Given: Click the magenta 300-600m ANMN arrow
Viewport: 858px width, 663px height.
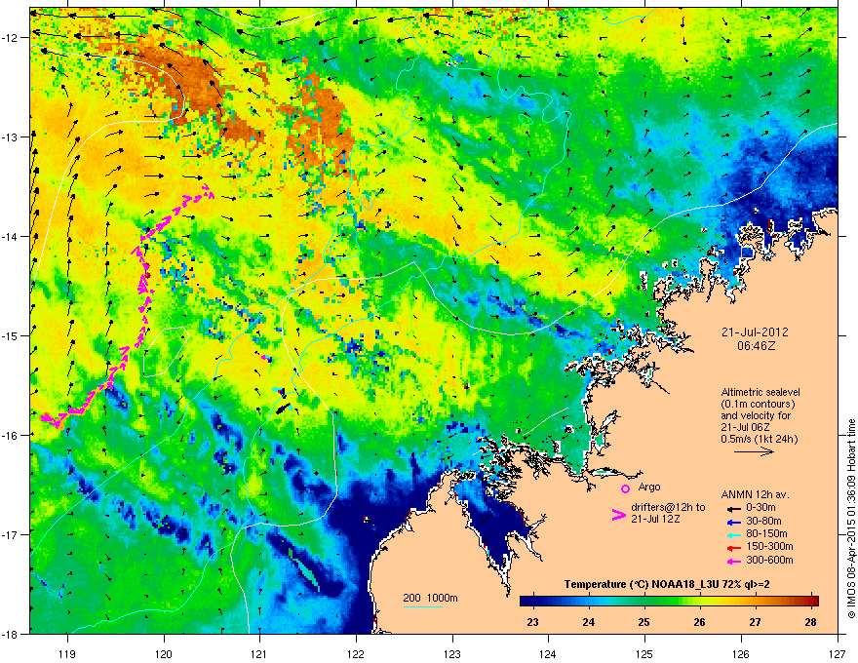Looking at the screenshot, I should (732, 561).
